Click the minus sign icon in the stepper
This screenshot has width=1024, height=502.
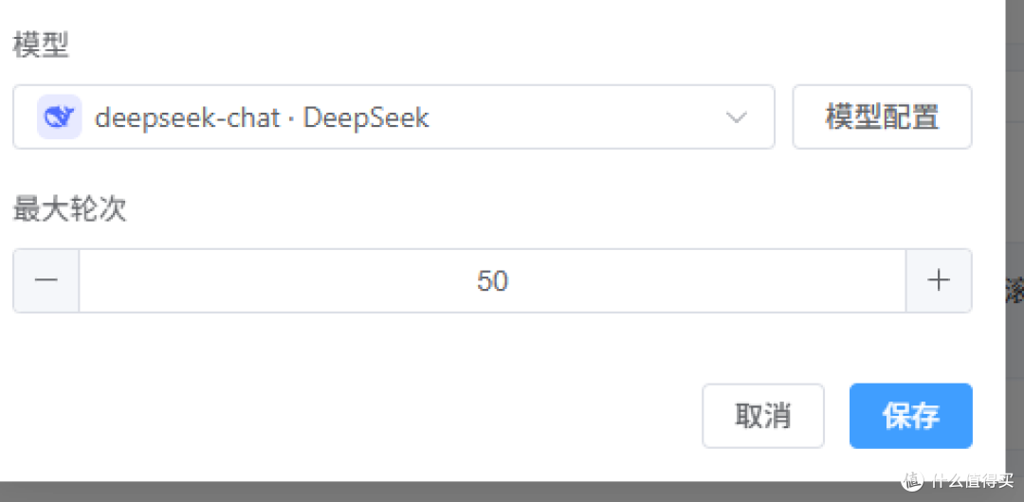tap(46, 280)
